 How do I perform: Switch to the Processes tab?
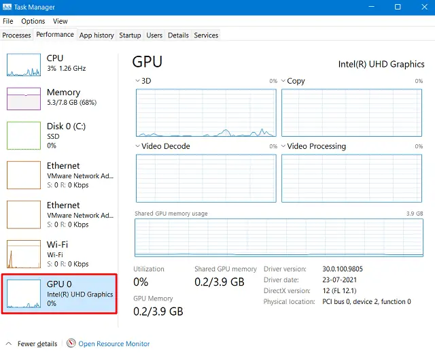click(17, 35)
